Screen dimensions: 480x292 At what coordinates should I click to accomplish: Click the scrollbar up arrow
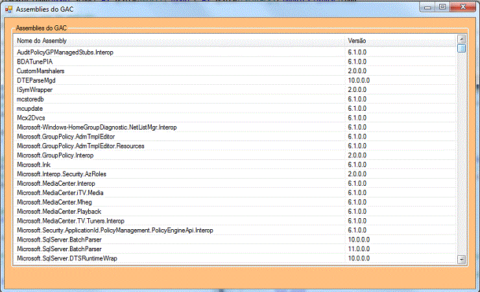coord(461,39)
